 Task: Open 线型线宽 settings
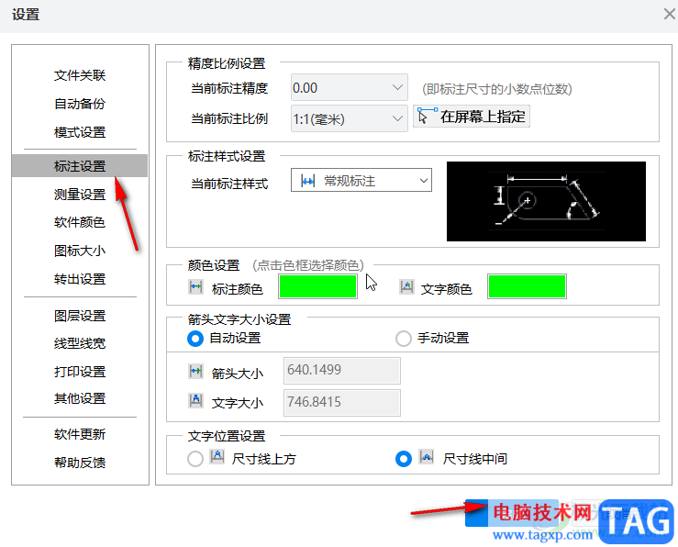pos(80,343)
